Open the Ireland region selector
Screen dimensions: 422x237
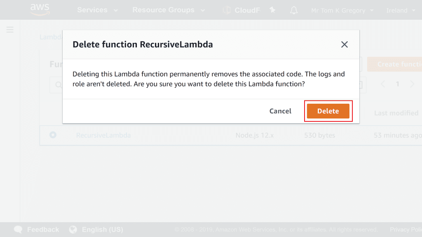tap(401, 11)
